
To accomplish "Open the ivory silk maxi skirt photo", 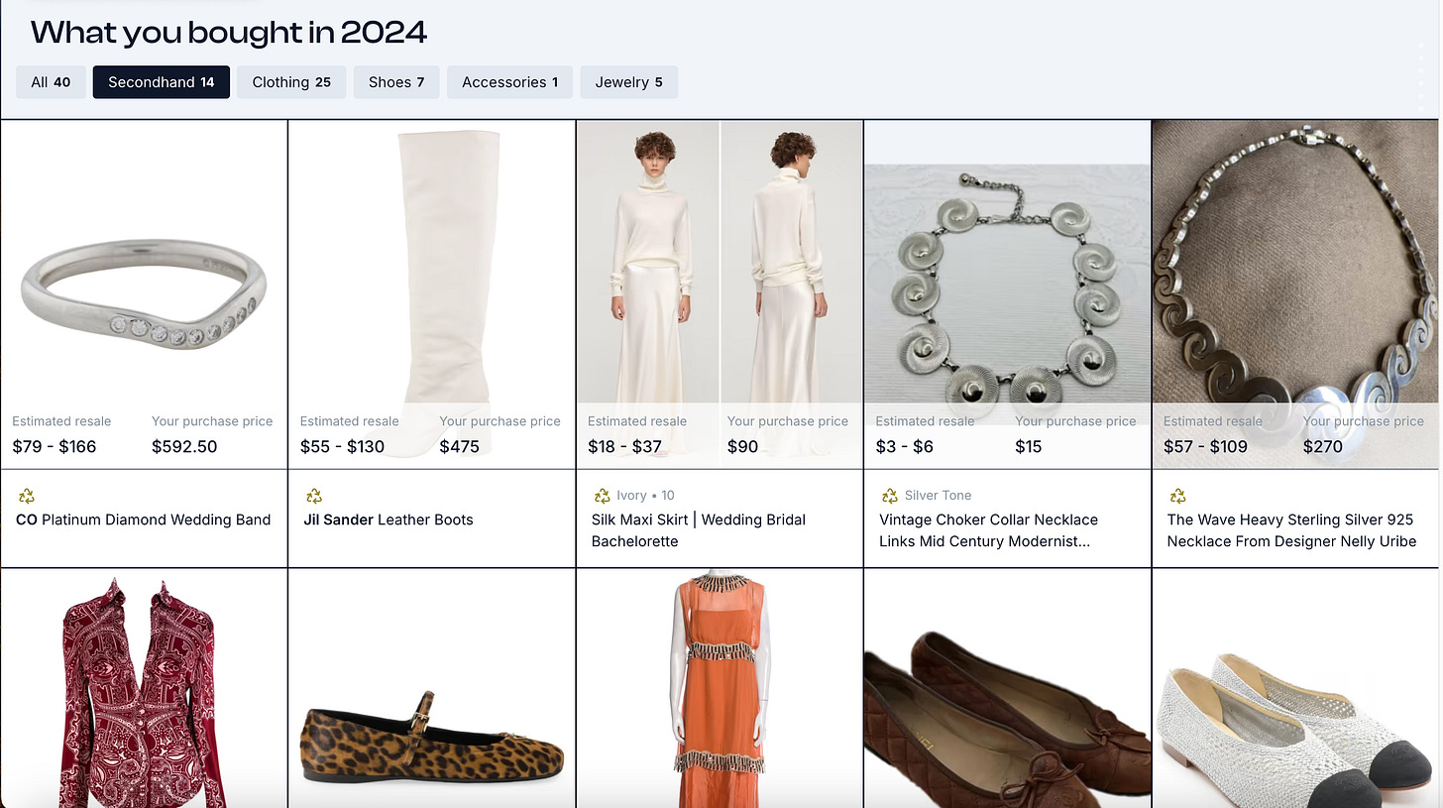I will coord(720,294).
